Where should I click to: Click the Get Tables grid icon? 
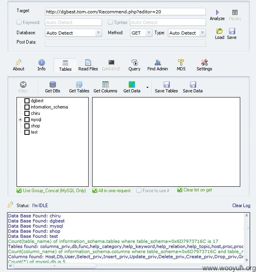(x=79, y=85)
